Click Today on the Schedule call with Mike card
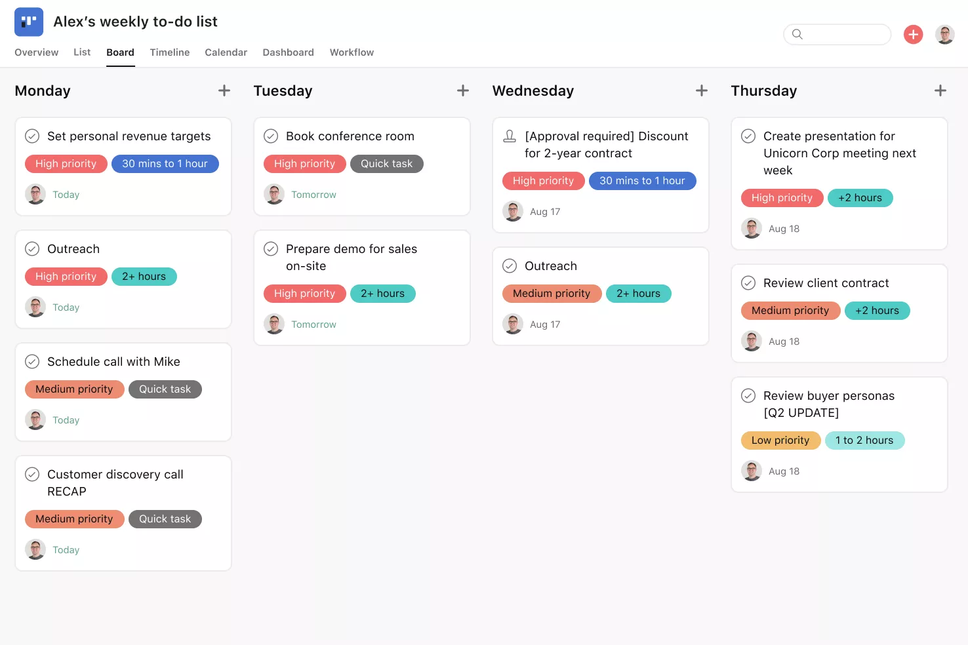This screenshot has height=645, width=968. (66, 420)
